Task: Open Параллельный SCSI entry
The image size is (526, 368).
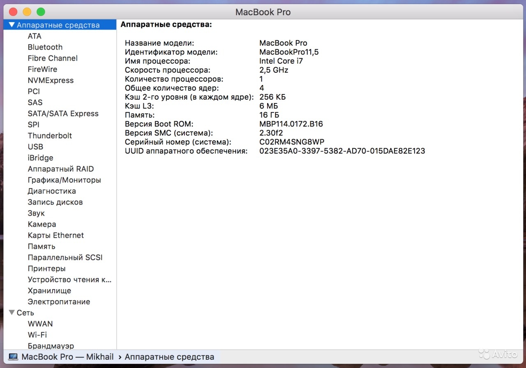Action: click(x=65, y=258)
